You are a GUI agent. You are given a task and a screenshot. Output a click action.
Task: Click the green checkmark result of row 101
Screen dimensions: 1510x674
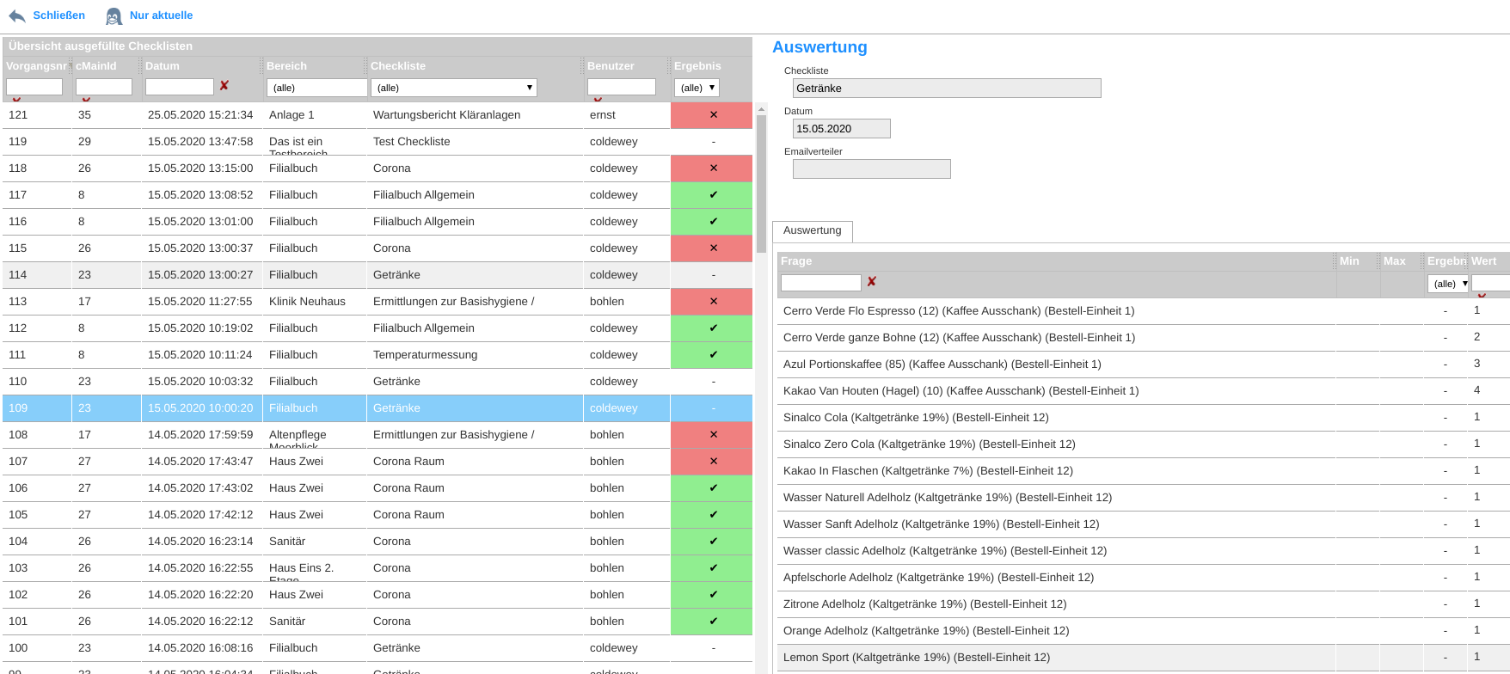click(x=713, y=622)
